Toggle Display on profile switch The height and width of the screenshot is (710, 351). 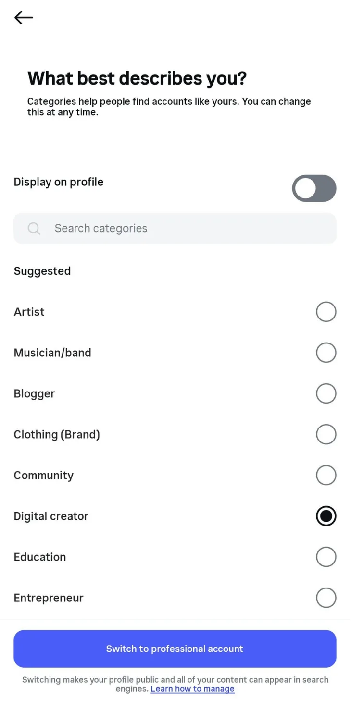[x=314, y=188]
